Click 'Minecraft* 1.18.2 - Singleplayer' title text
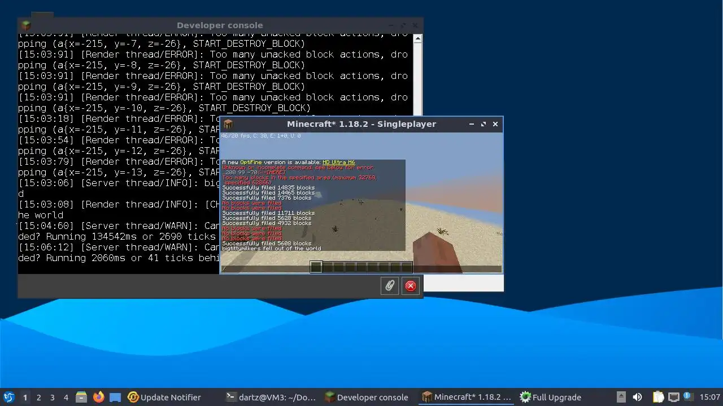This screenshot has height=406, width=723. [361, 124]
